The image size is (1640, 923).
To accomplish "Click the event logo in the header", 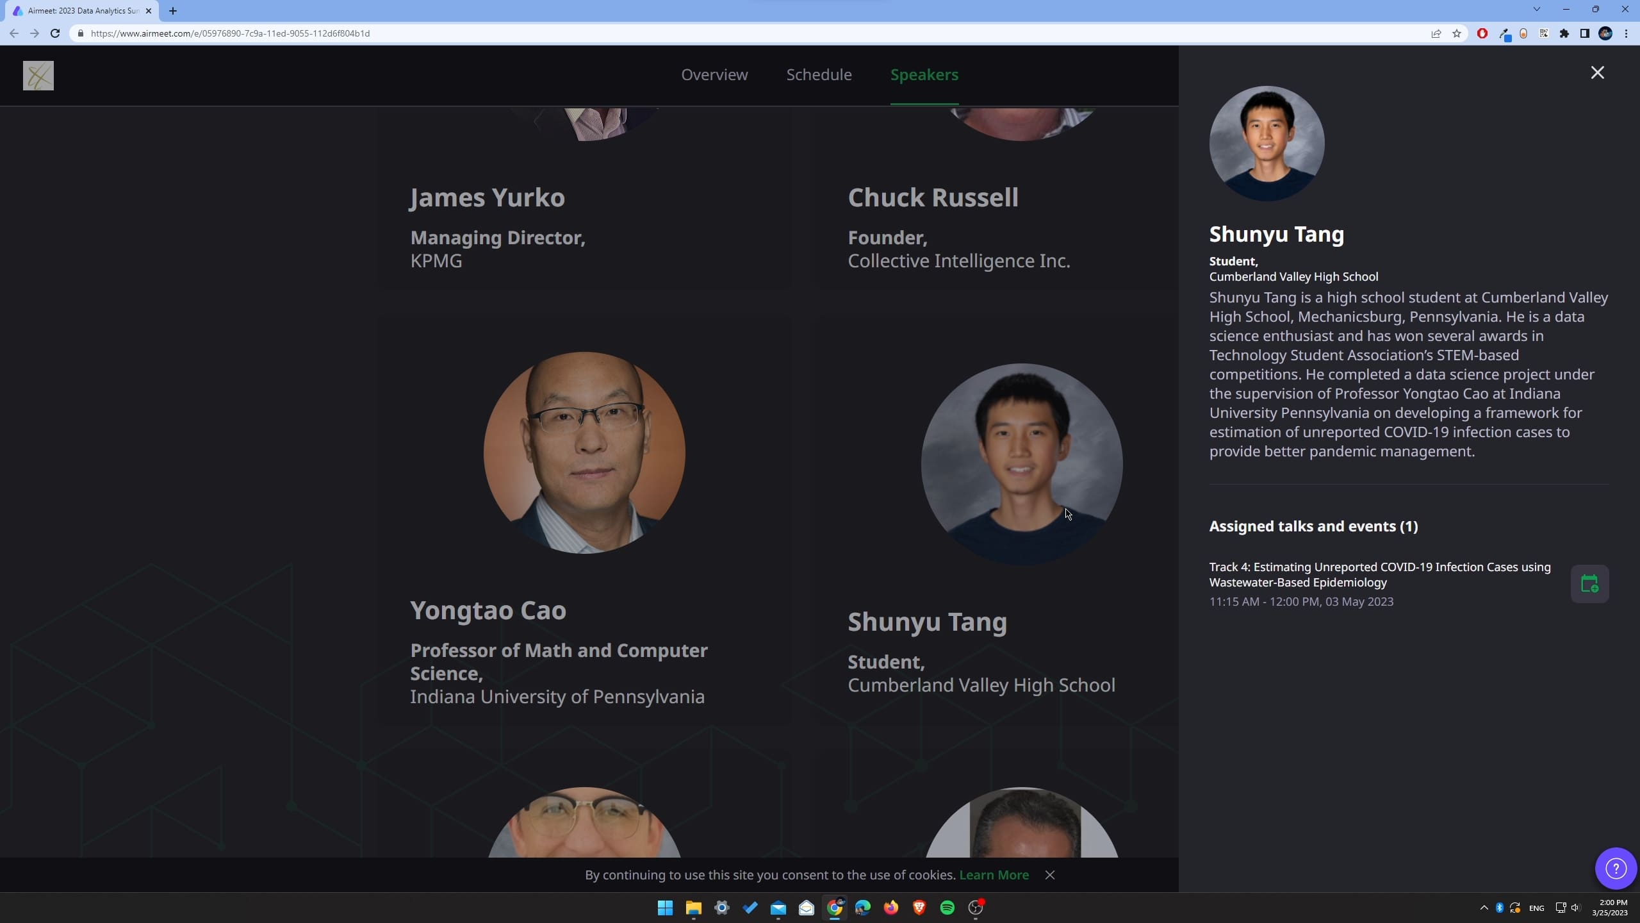I will (38, 76).
